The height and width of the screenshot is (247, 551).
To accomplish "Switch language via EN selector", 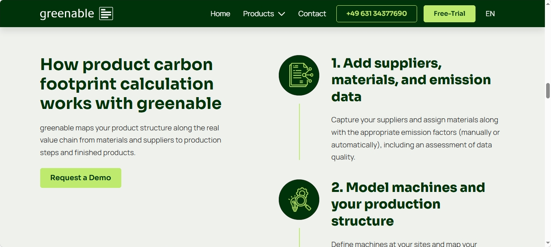I will pyautogui.click(x=490, y=14).
